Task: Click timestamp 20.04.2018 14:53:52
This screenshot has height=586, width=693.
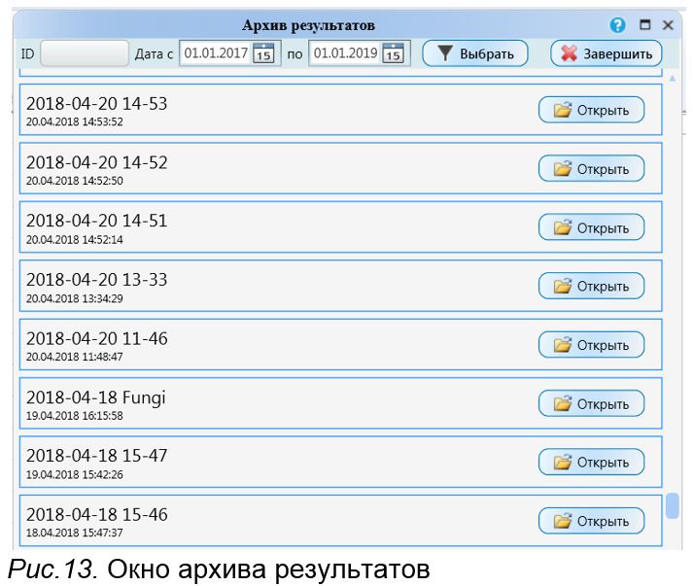Action: coord(75,122)
